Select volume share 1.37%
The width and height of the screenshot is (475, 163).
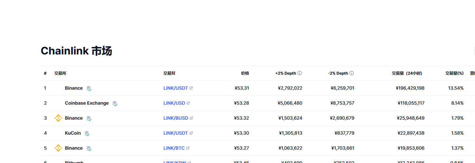457,148
